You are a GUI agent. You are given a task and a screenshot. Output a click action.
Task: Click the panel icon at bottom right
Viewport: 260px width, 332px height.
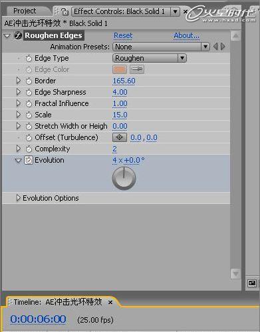pos(252,283)
